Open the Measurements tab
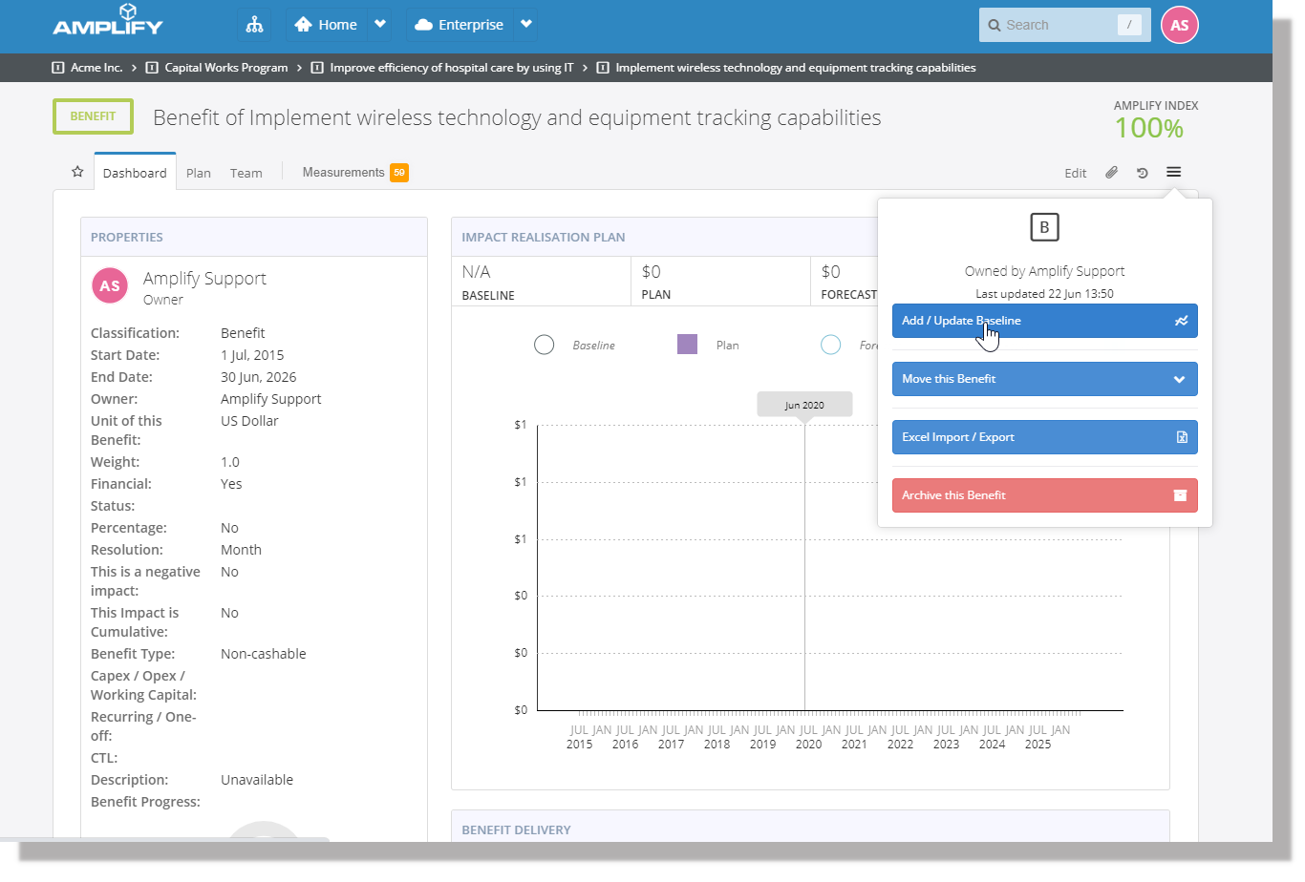Image resolution: width=1305 pixels, height=882 pixels. coord(343,173)
